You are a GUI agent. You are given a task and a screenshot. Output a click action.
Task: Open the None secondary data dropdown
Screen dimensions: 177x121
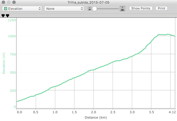(64, 9)
